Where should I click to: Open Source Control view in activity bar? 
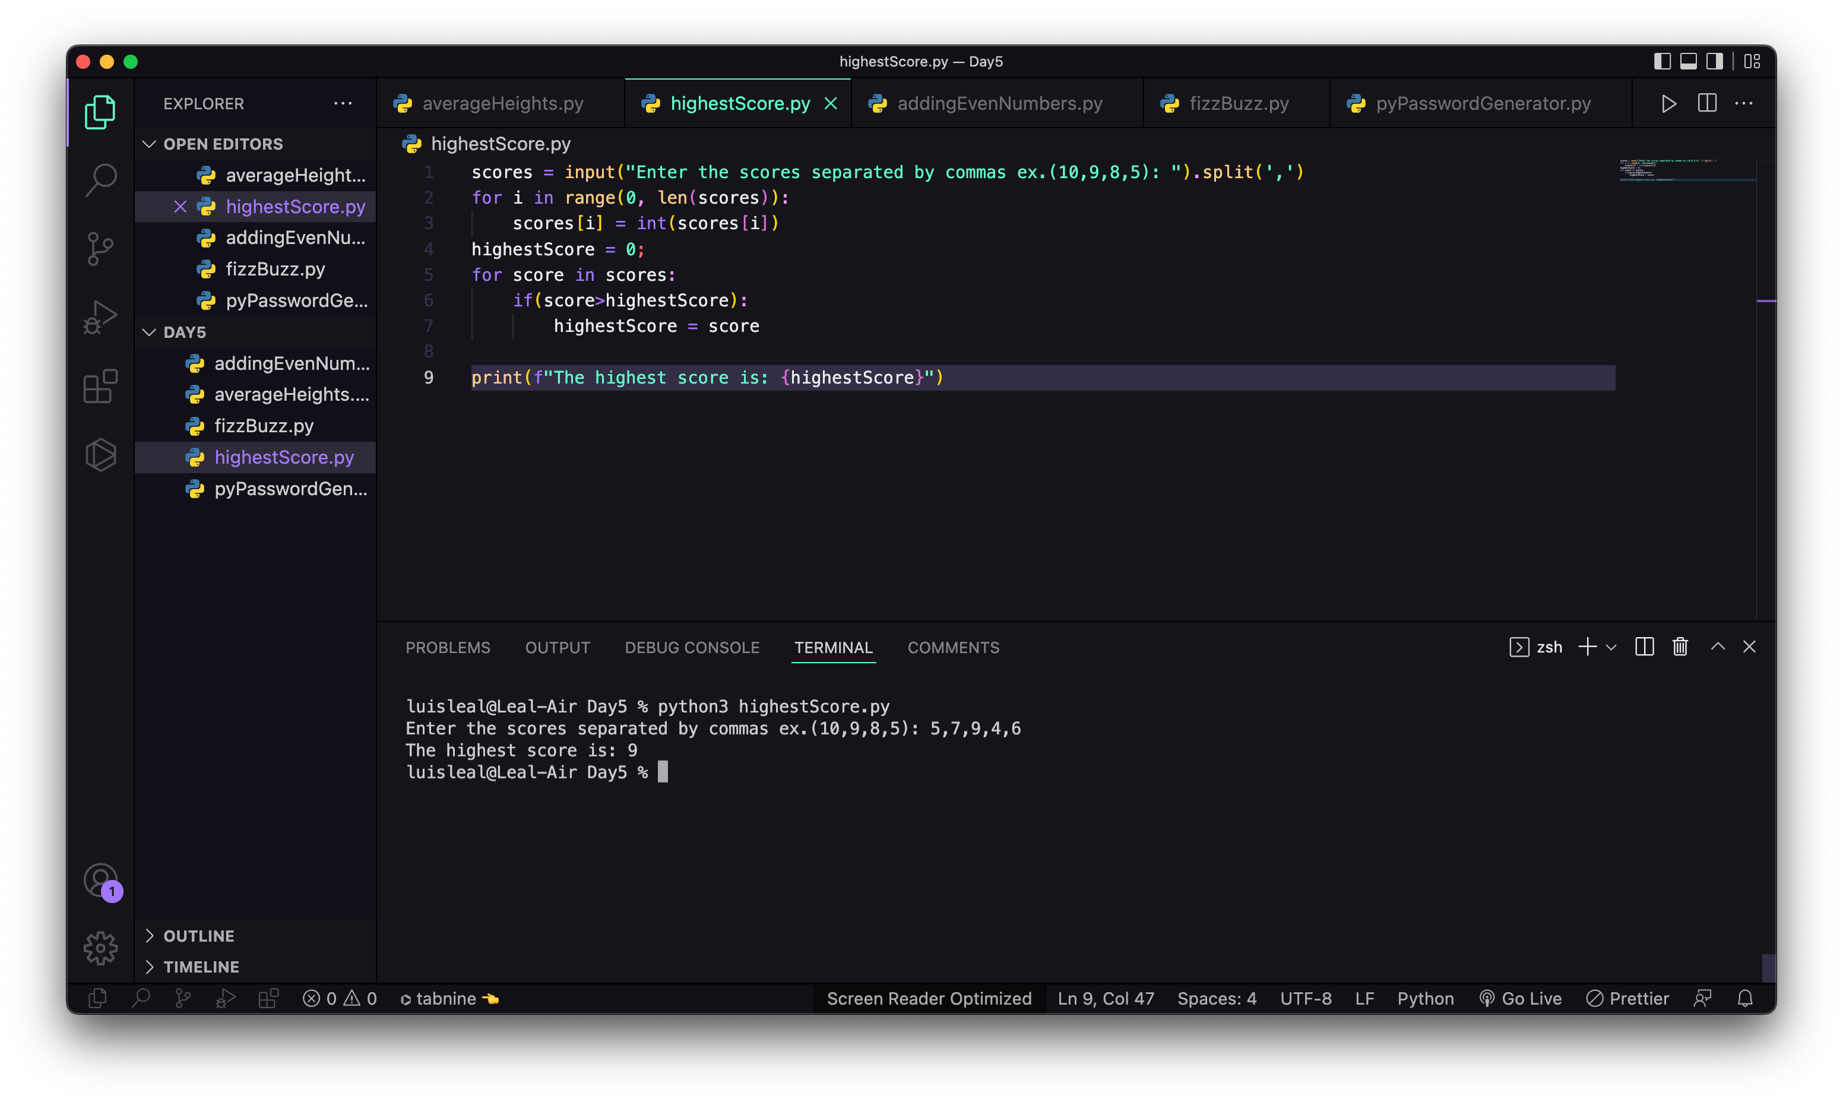pyautogui.click(x=100, y=248)
